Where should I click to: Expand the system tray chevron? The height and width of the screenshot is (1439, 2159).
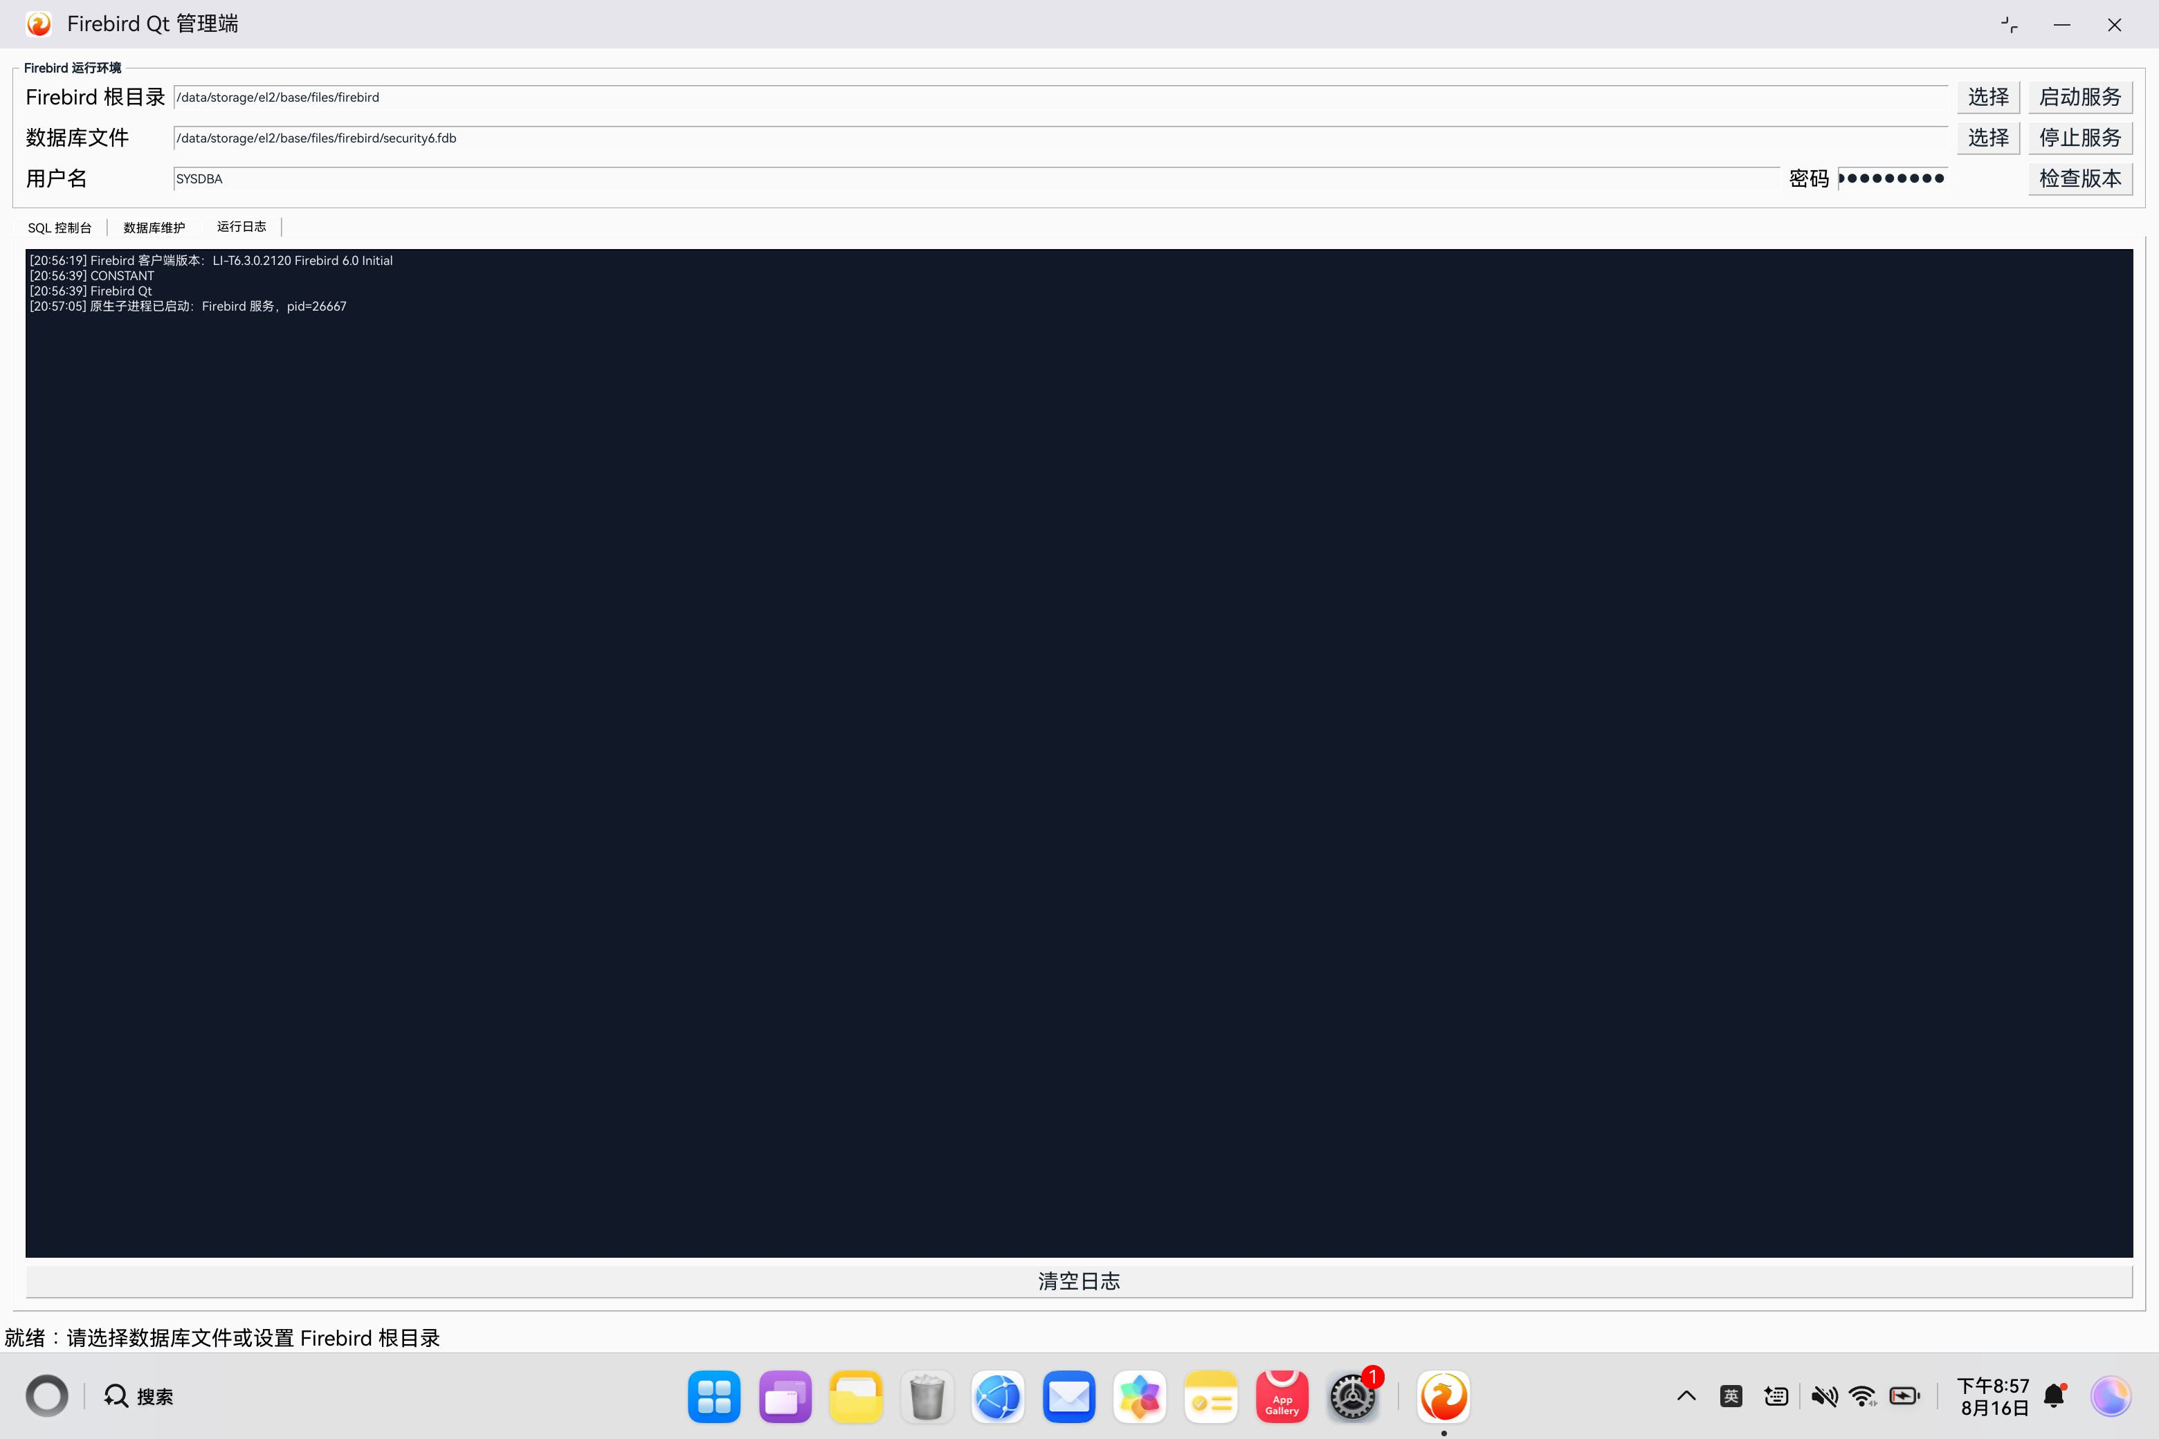tap(1686, 1397)
